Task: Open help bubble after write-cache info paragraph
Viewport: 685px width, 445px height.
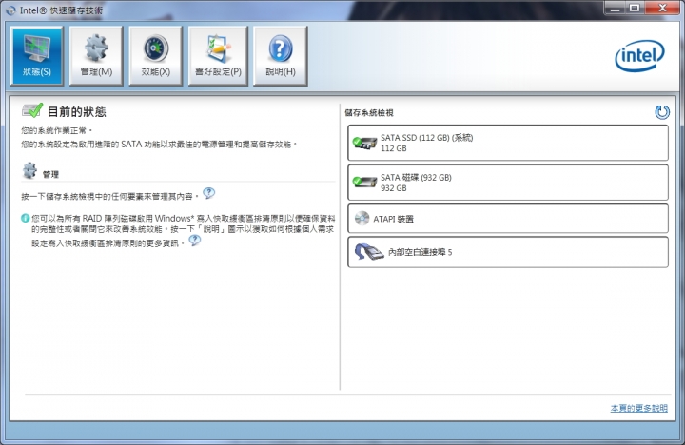Action: (x=194, y=241)
